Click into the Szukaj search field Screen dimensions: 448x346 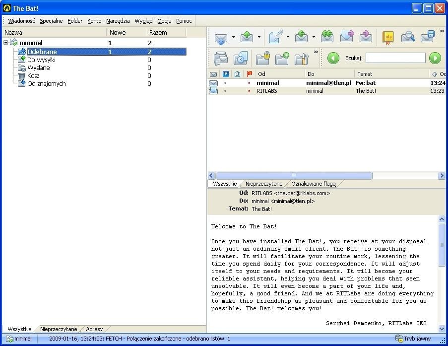point(395,58)
